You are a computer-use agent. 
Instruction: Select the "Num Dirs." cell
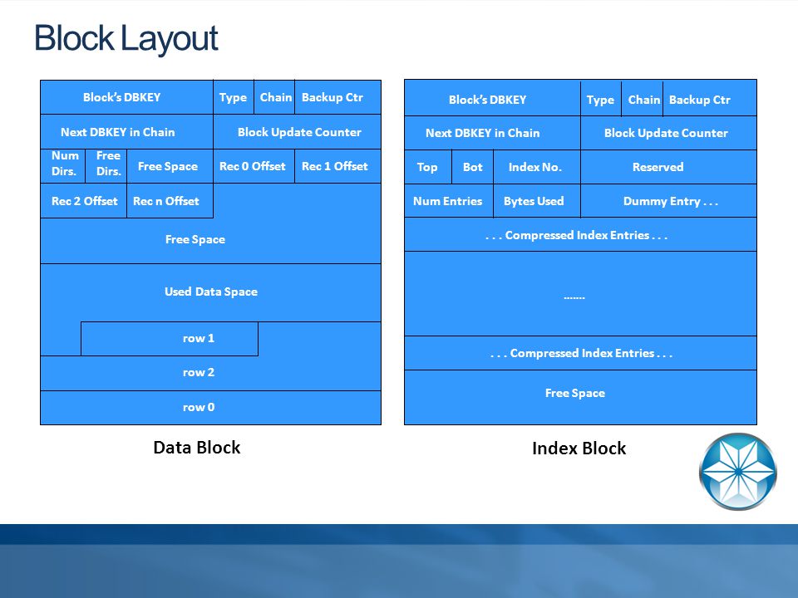click(x=63, y=166)
